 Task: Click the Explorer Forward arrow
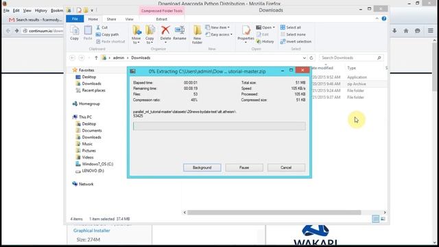[x=82, y=58]
